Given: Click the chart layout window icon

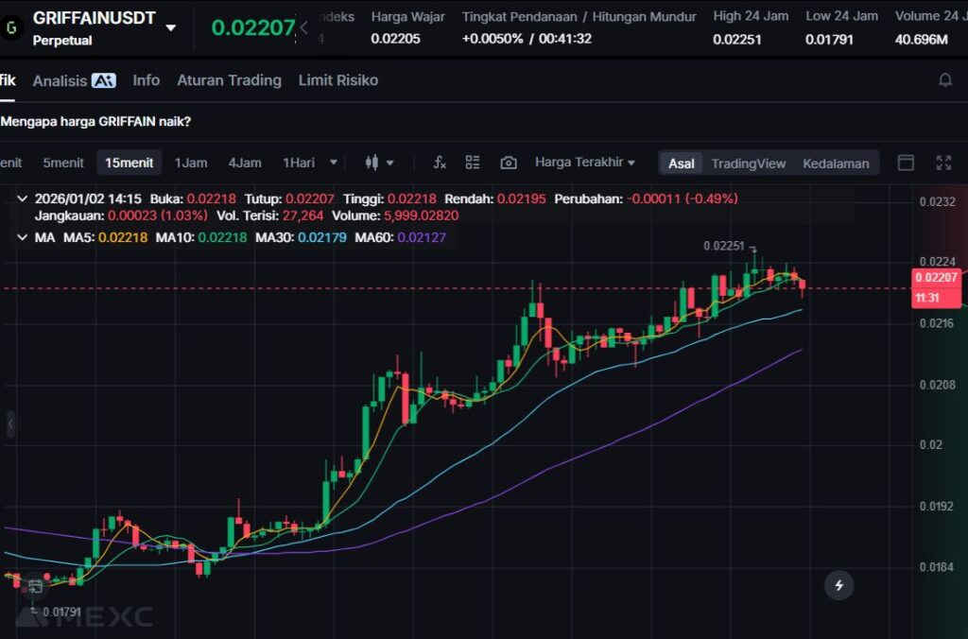Looking at the screenshot, I should click(906, 163).
